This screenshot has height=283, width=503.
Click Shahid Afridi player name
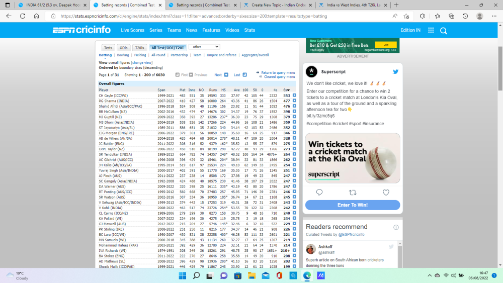120,106
